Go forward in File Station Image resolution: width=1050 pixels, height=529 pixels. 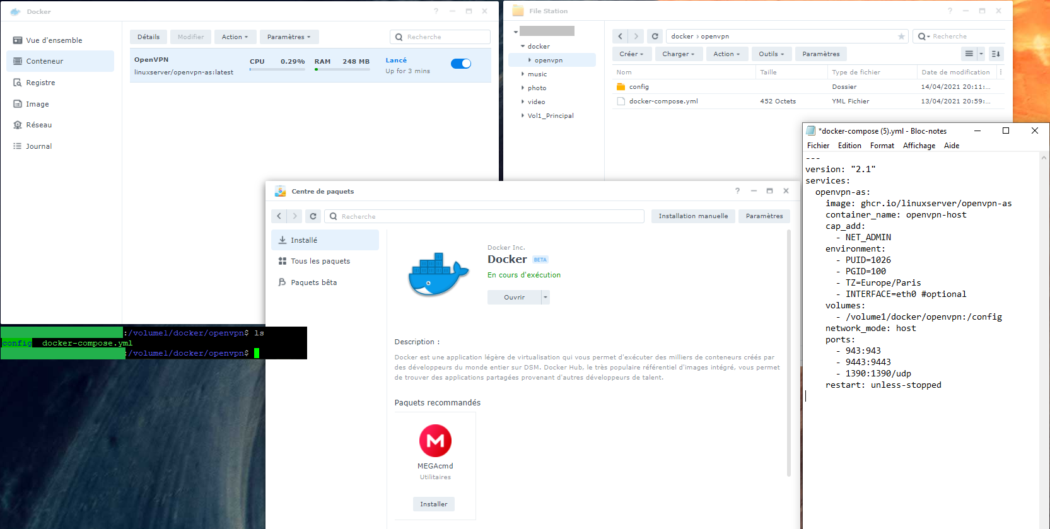(x=636, y=37)
